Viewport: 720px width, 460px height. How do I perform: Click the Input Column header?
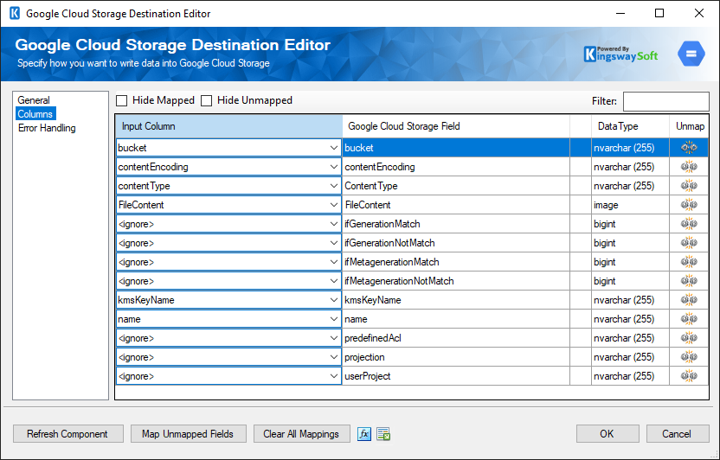click(x=228, y=126)
